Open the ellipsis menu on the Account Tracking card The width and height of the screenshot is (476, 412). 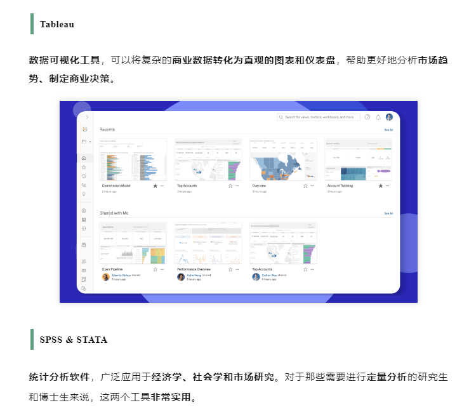point(387,186)
